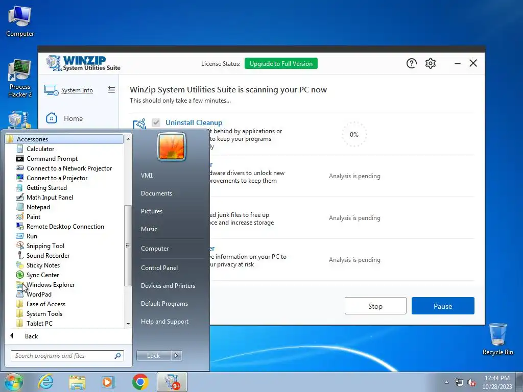Click the Uninstall Cleanup title link
Viewport: 523px width, 392px height.
[x=194, y=122]
